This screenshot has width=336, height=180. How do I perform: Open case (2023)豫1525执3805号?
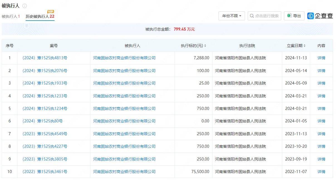coord(45,159)
